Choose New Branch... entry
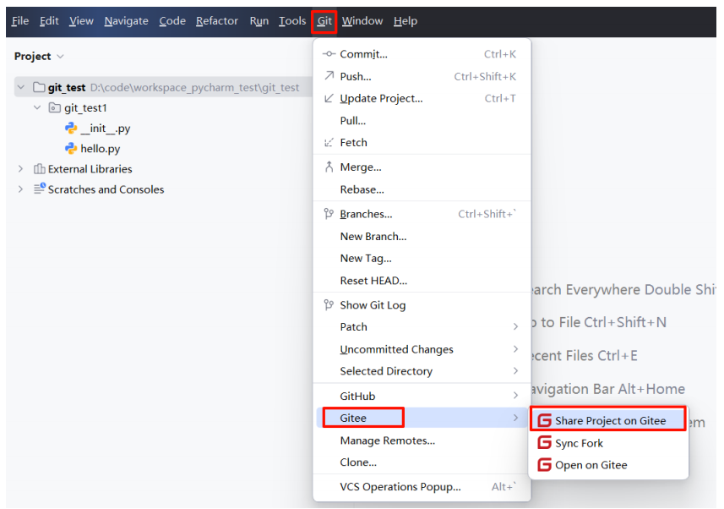Image resolution: width=724 pixels, height=509 pixels. pyautogui.click(x=422, y=236)
